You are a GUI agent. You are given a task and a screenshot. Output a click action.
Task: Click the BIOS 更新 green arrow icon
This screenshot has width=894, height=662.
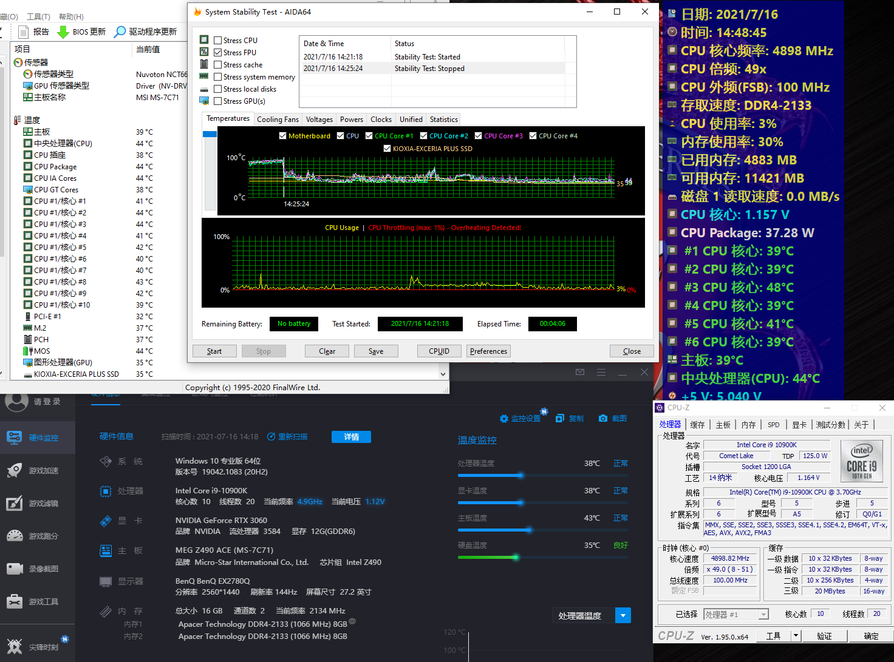63,32
